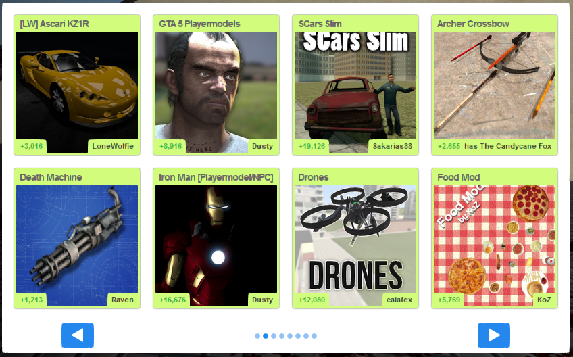Screen dimensions: 573x357
Task: Select the last pagination dot
Action: (314, 336)
